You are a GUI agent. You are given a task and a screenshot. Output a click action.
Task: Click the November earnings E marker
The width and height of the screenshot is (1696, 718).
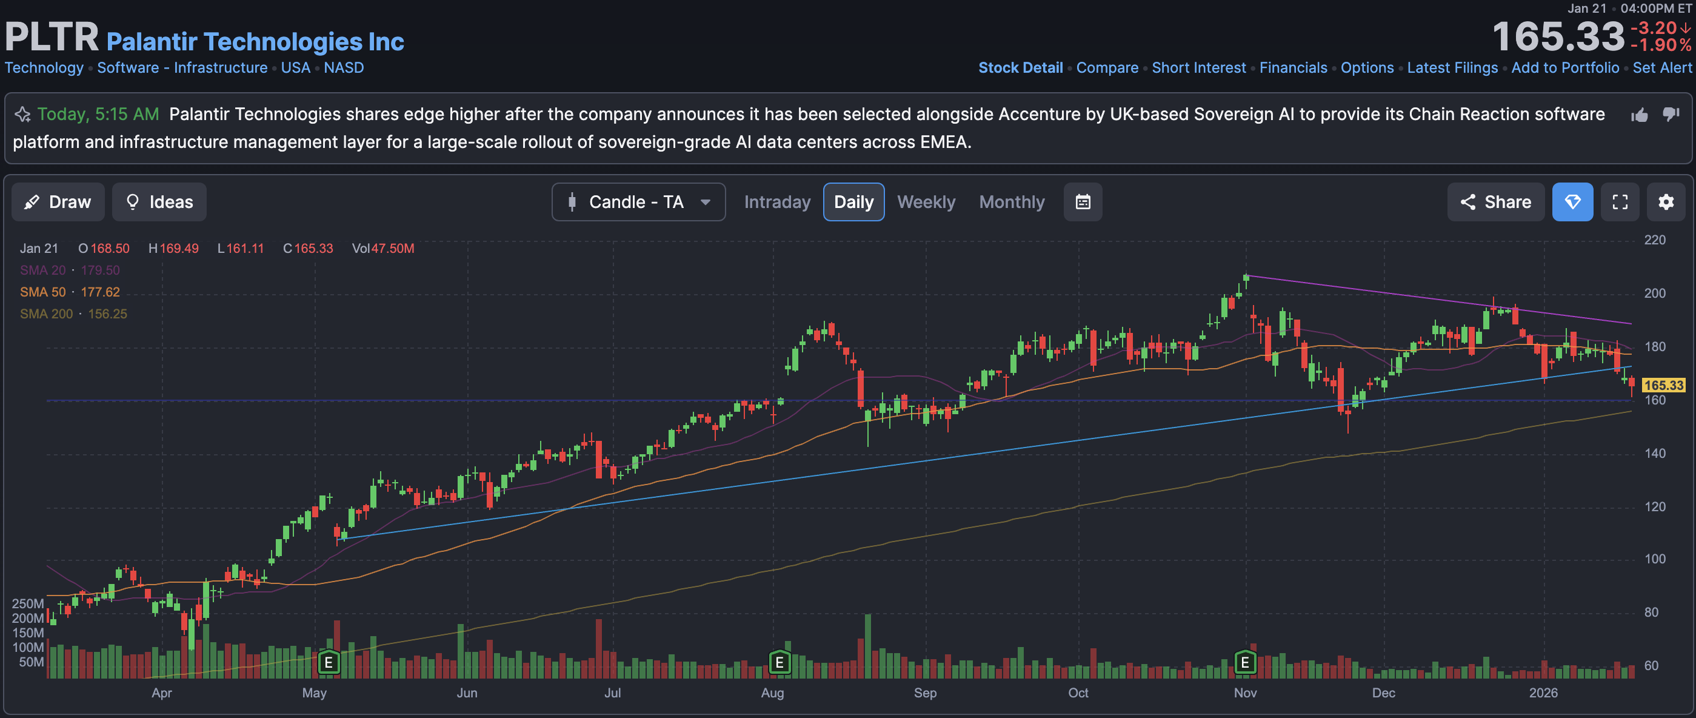point(1245,662)
